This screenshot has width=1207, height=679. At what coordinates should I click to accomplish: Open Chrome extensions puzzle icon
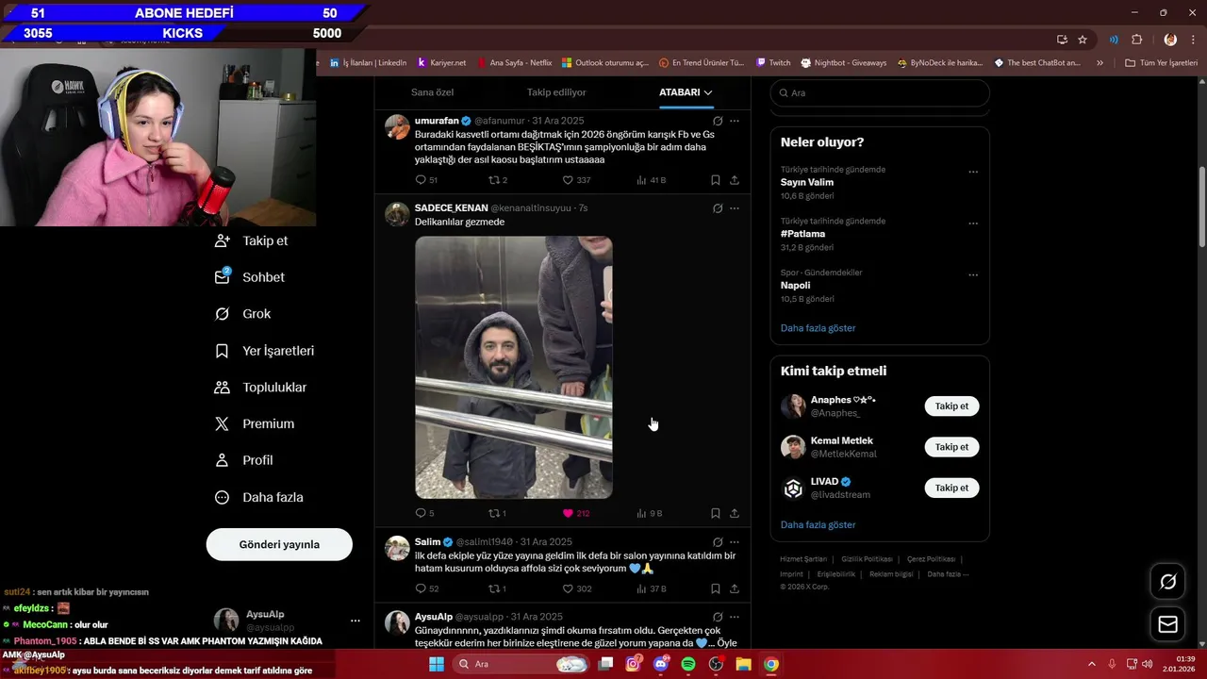(x=1136, y=40)
